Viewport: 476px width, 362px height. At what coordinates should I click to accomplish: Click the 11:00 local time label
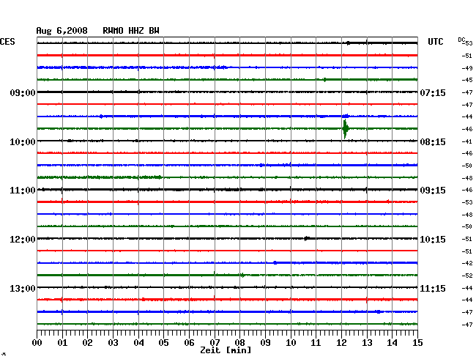[23, 191]
